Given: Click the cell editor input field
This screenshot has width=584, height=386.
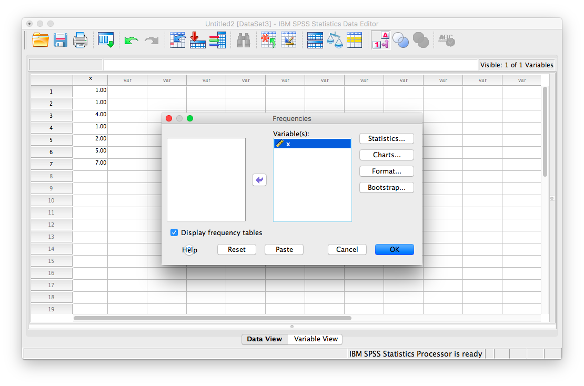Looking at the screenshot, I should point(290,65).
